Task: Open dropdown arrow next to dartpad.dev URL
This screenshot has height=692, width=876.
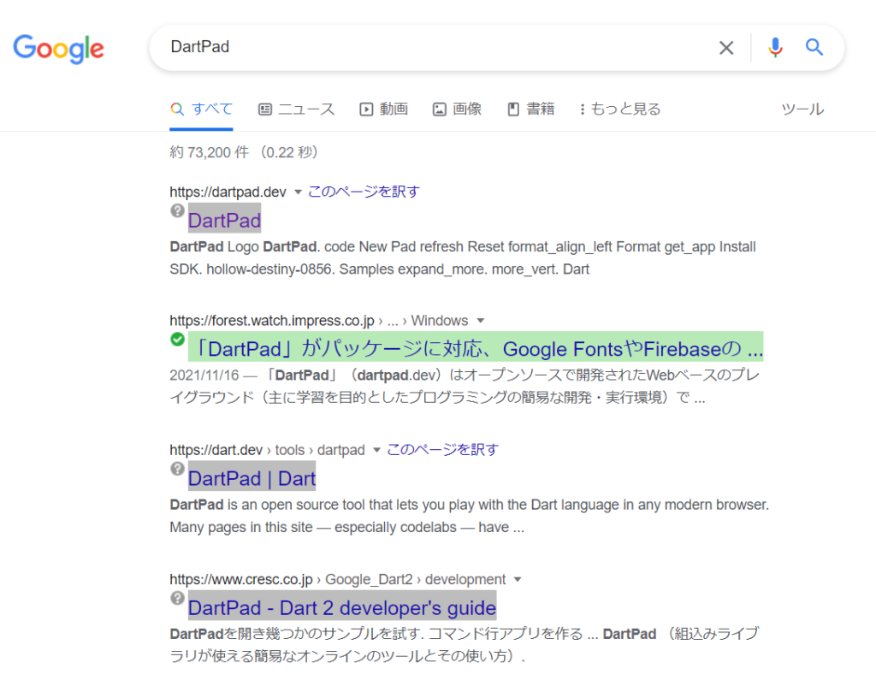Action: [298, 192]
